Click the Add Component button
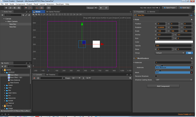The image size is (196, 117). [163, 86]
